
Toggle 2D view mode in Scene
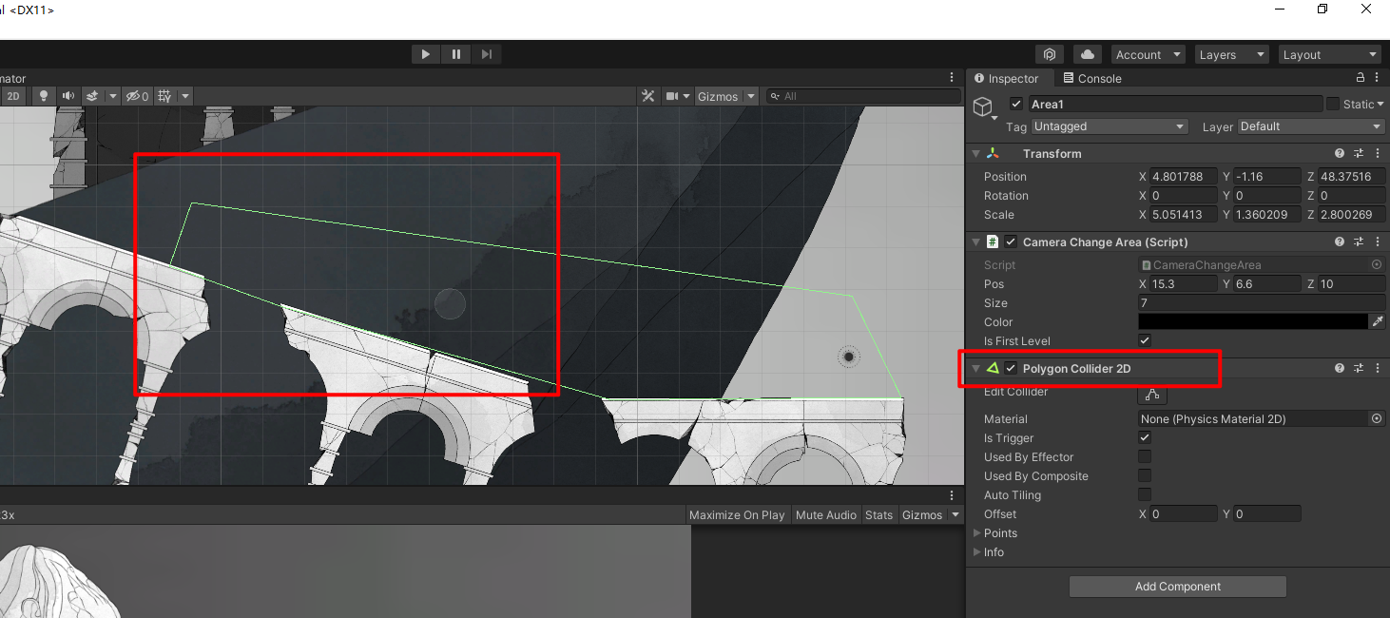coord(13,96)
